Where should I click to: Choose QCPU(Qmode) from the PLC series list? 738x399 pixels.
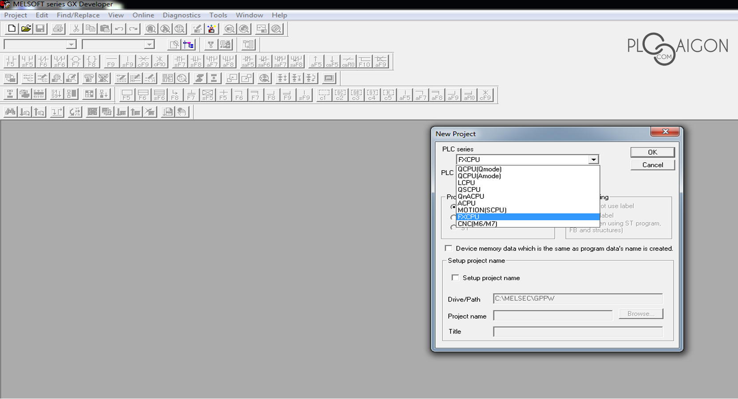[x=528, y=169]
